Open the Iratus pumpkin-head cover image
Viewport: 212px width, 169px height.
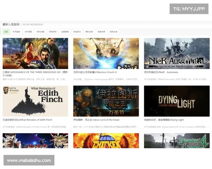click(x=106, y=101)
